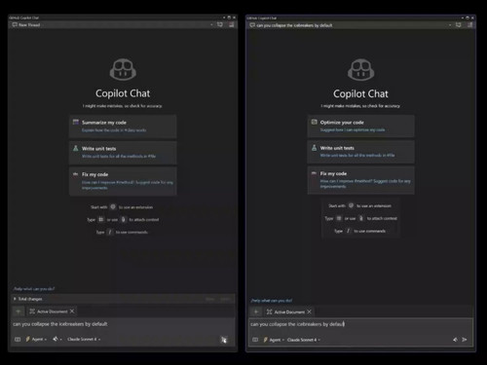Click the rightmost header toolbar icon in left window
The image size is (487, 365).
(x=232, y=24)
